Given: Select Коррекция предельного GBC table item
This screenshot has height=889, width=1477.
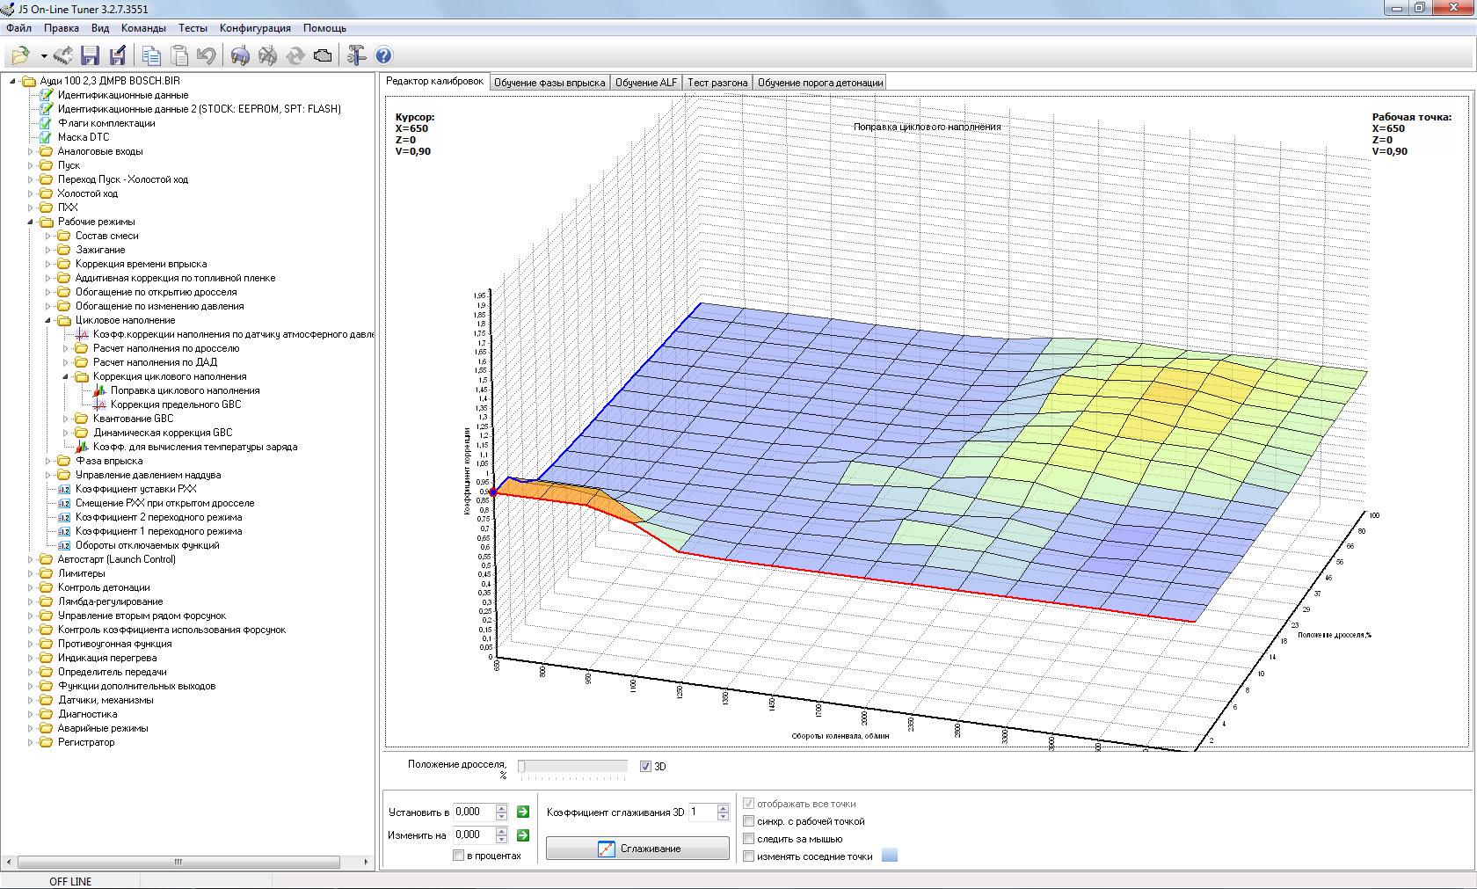Looking at the screenshot, I should click(x=176, y=404).
